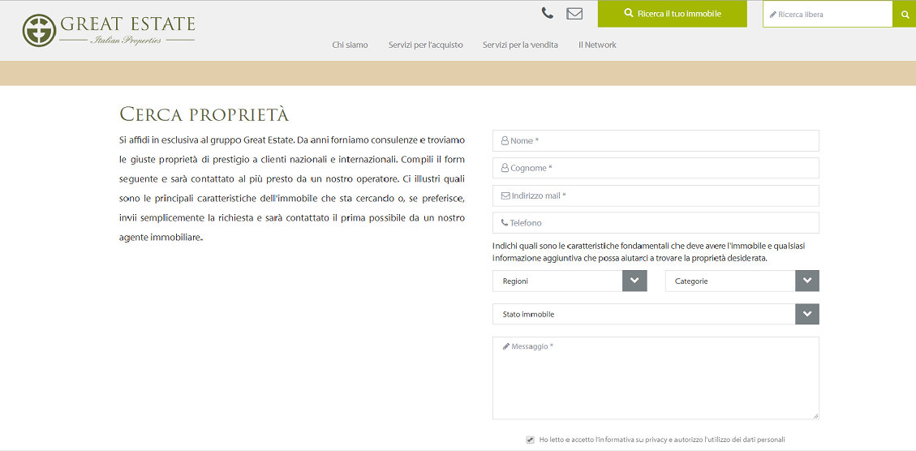Click inside the Messaggio text area

656,378
